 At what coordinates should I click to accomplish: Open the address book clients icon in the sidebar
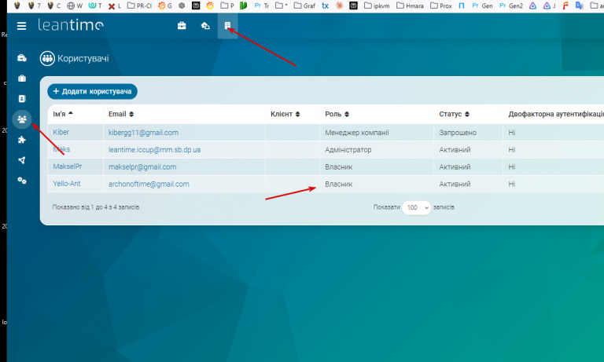pyautogui.click(x=22, y=99)
